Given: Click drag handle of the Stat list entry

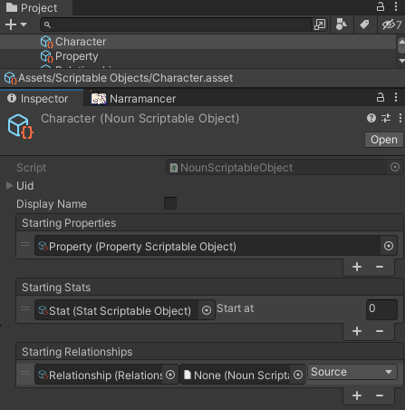Looking at the screenshot, I should (25, 308).
